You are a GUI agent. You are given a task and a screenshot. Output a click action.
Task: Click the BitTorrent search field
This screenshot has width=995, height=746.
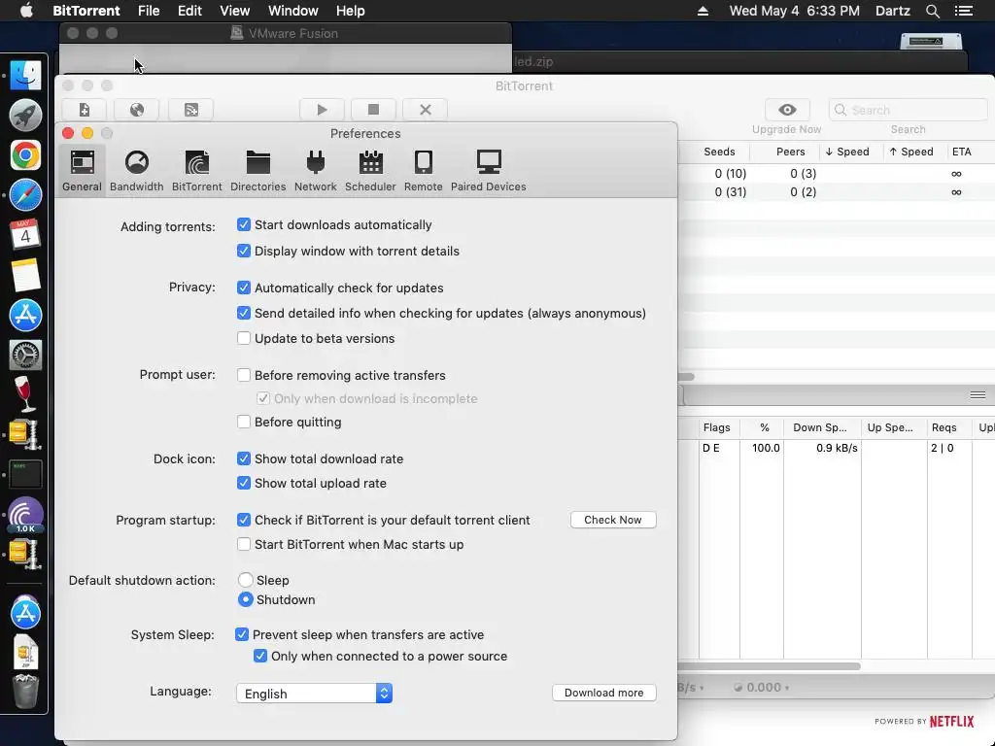pyautogui.click(x=909, y=110)
